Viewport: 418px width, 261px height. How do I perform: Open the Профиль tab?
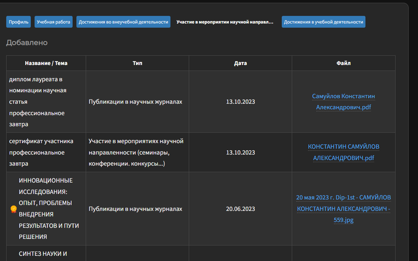(19, 22)
